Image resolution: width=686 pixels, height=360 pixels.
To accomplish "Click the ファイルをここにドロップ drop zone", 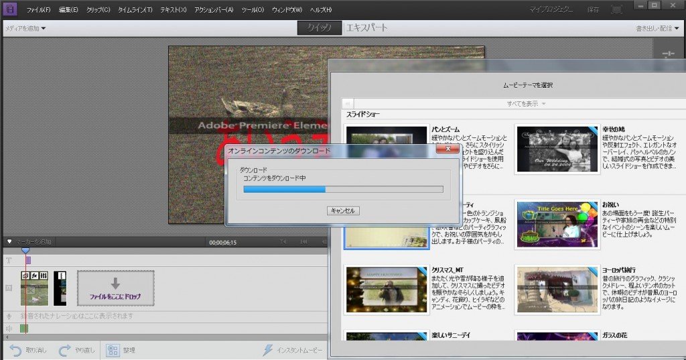I will 115,288.
